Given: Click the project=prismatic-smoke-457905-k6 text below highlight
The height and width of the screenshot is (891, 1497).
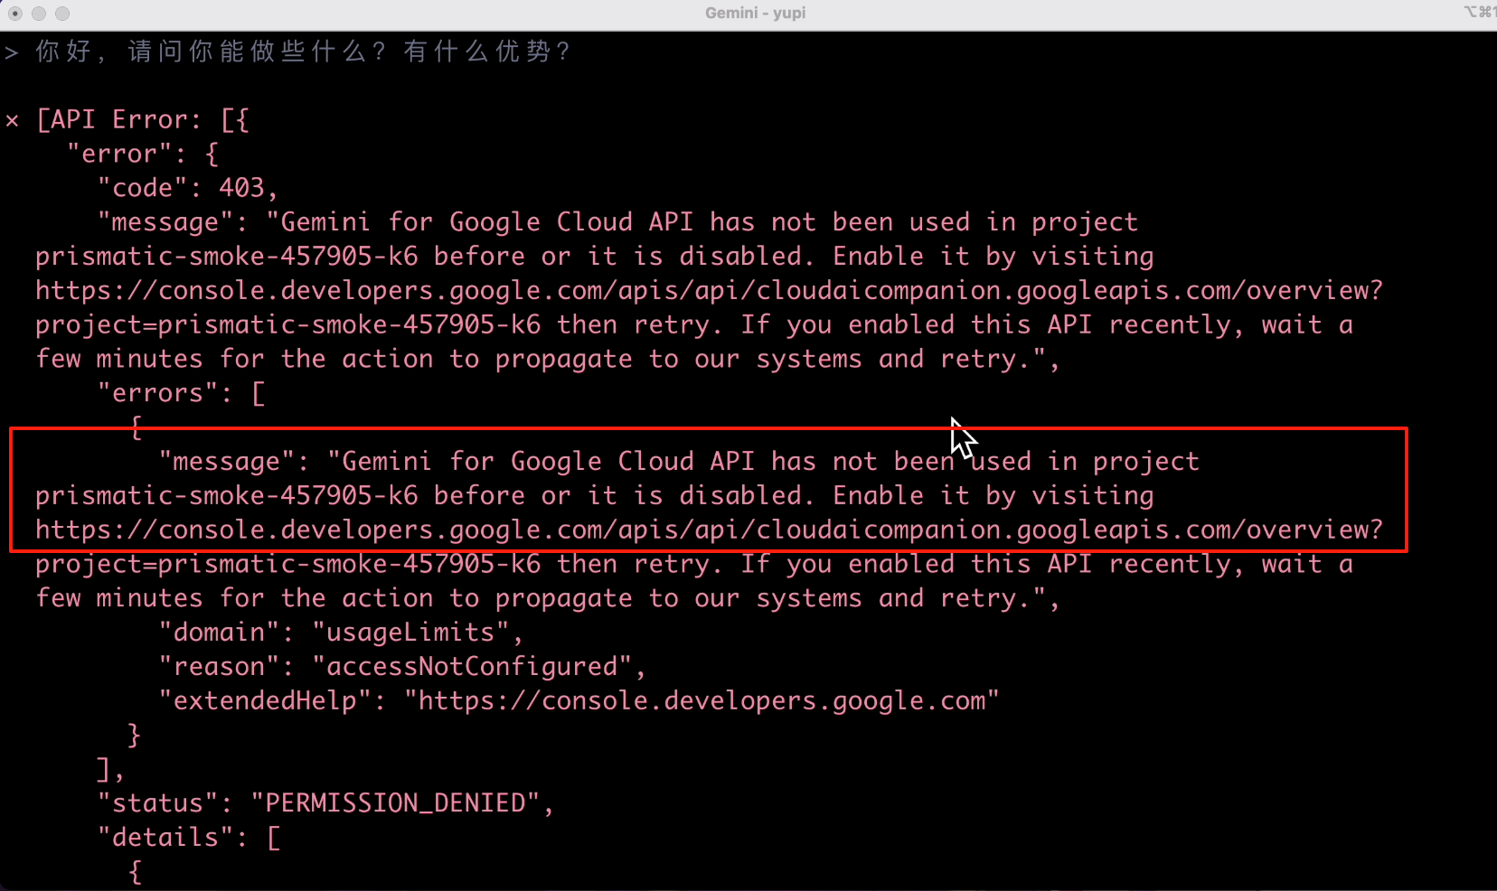Looking at the screenshot, I should 288,564.
